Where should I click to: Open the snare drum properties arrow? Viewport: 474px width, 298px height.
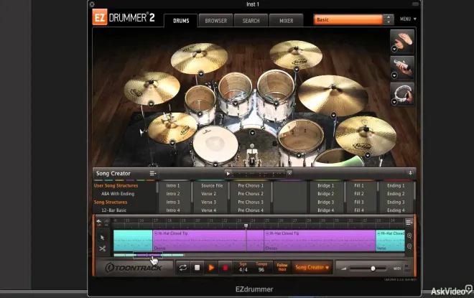tap(215, 164)
